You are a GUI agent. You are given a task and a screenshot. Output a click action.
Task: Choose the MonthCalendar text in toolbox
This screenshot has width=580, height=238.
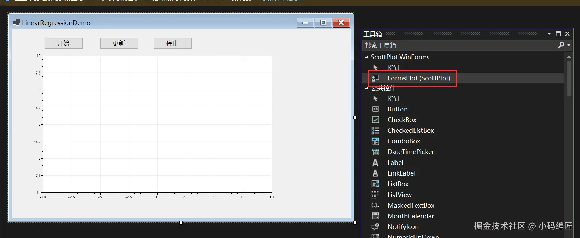(x=411, y=216)
